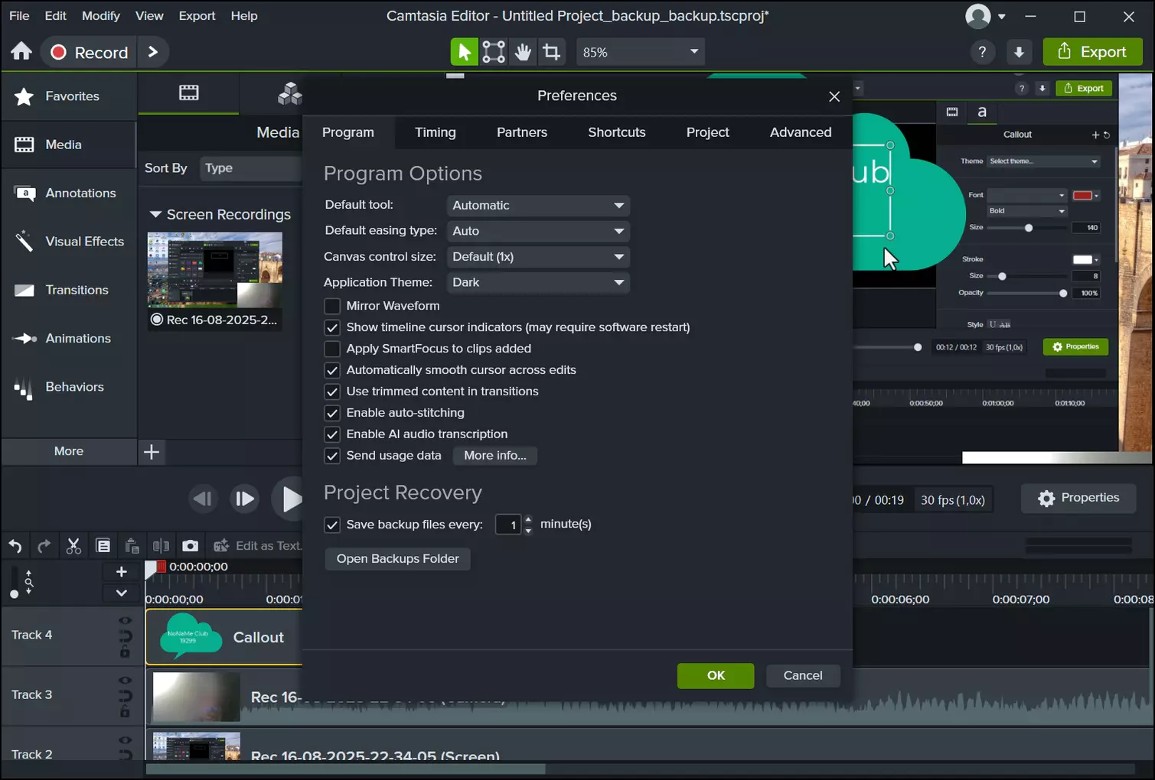Hide Track 4 with its eye icon
1155x780 pixels.
click(x=126, y=620)
